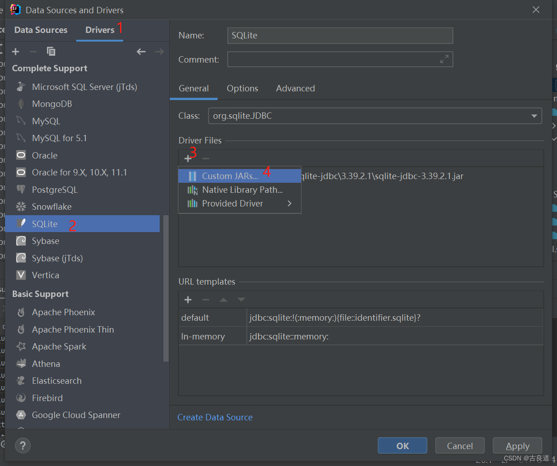
Task: Click the add driver plus icon in sidebar
Action: [x=16, y=52]
